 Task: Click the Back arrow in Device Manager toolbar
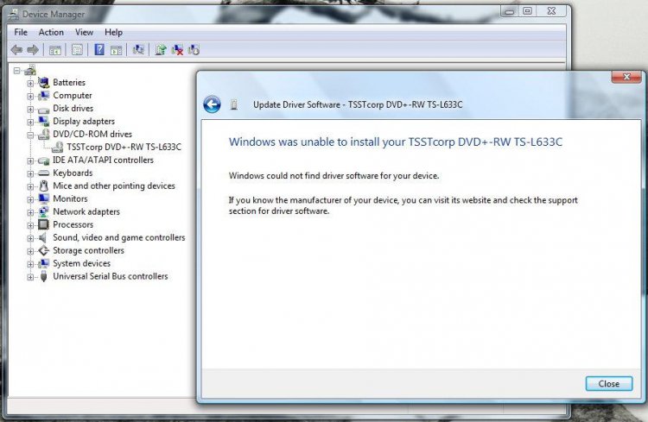[x=16, y=50]
